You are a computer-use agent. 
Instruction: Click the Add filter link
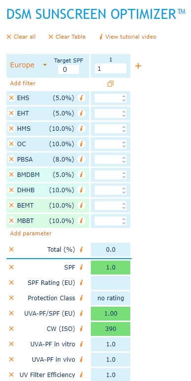pos(23,83)
